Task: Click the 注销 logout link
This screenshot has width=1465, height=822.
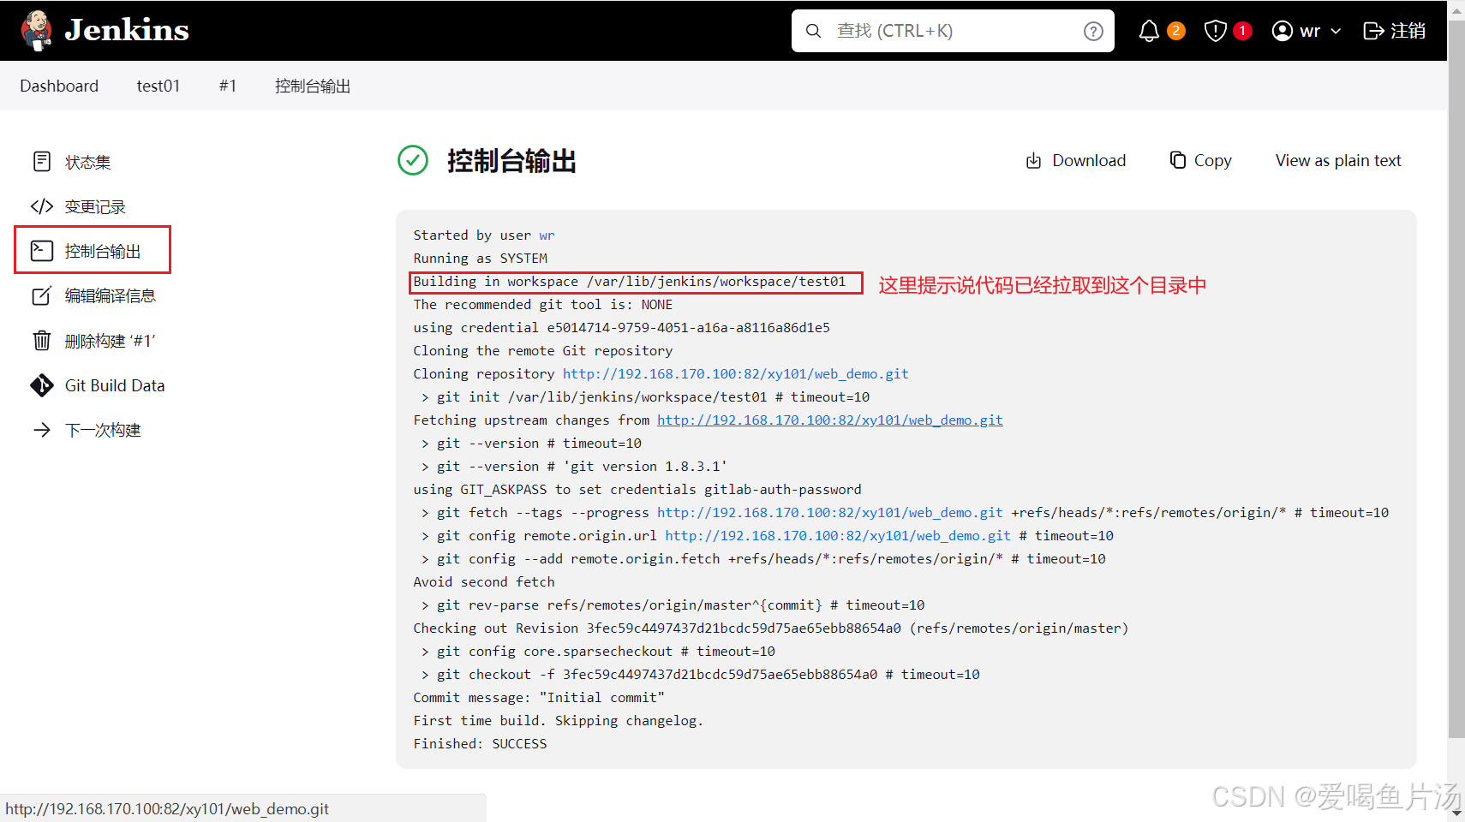Action: [1408, 31]
